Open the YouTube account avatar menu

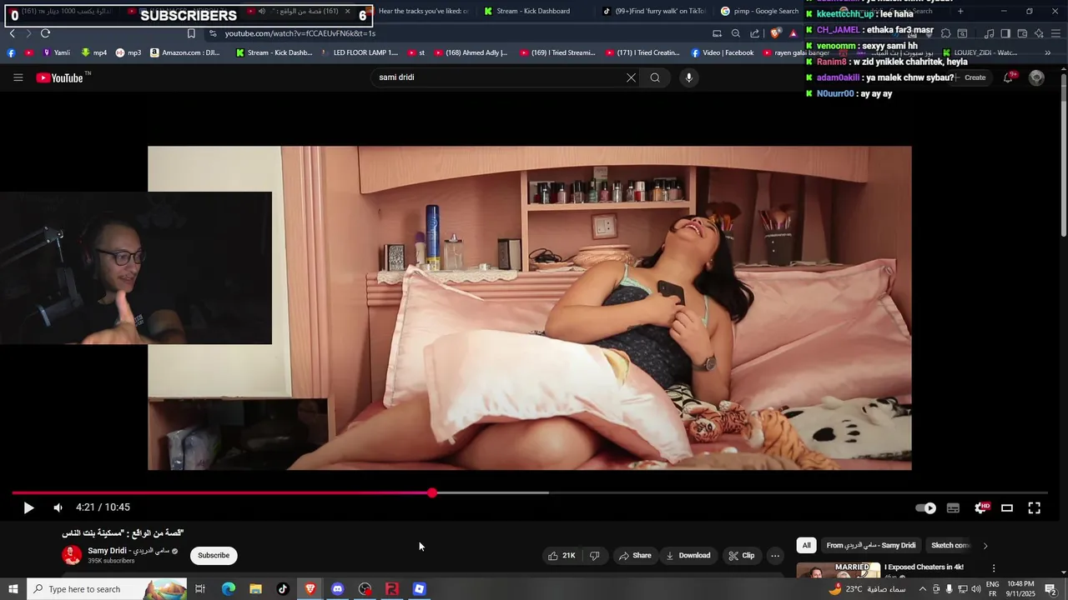pos(1037,77)
